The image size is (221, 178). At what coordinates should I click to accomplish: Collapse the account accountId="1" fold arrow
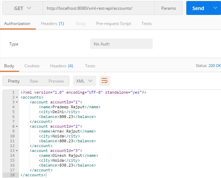click(17, 102)
